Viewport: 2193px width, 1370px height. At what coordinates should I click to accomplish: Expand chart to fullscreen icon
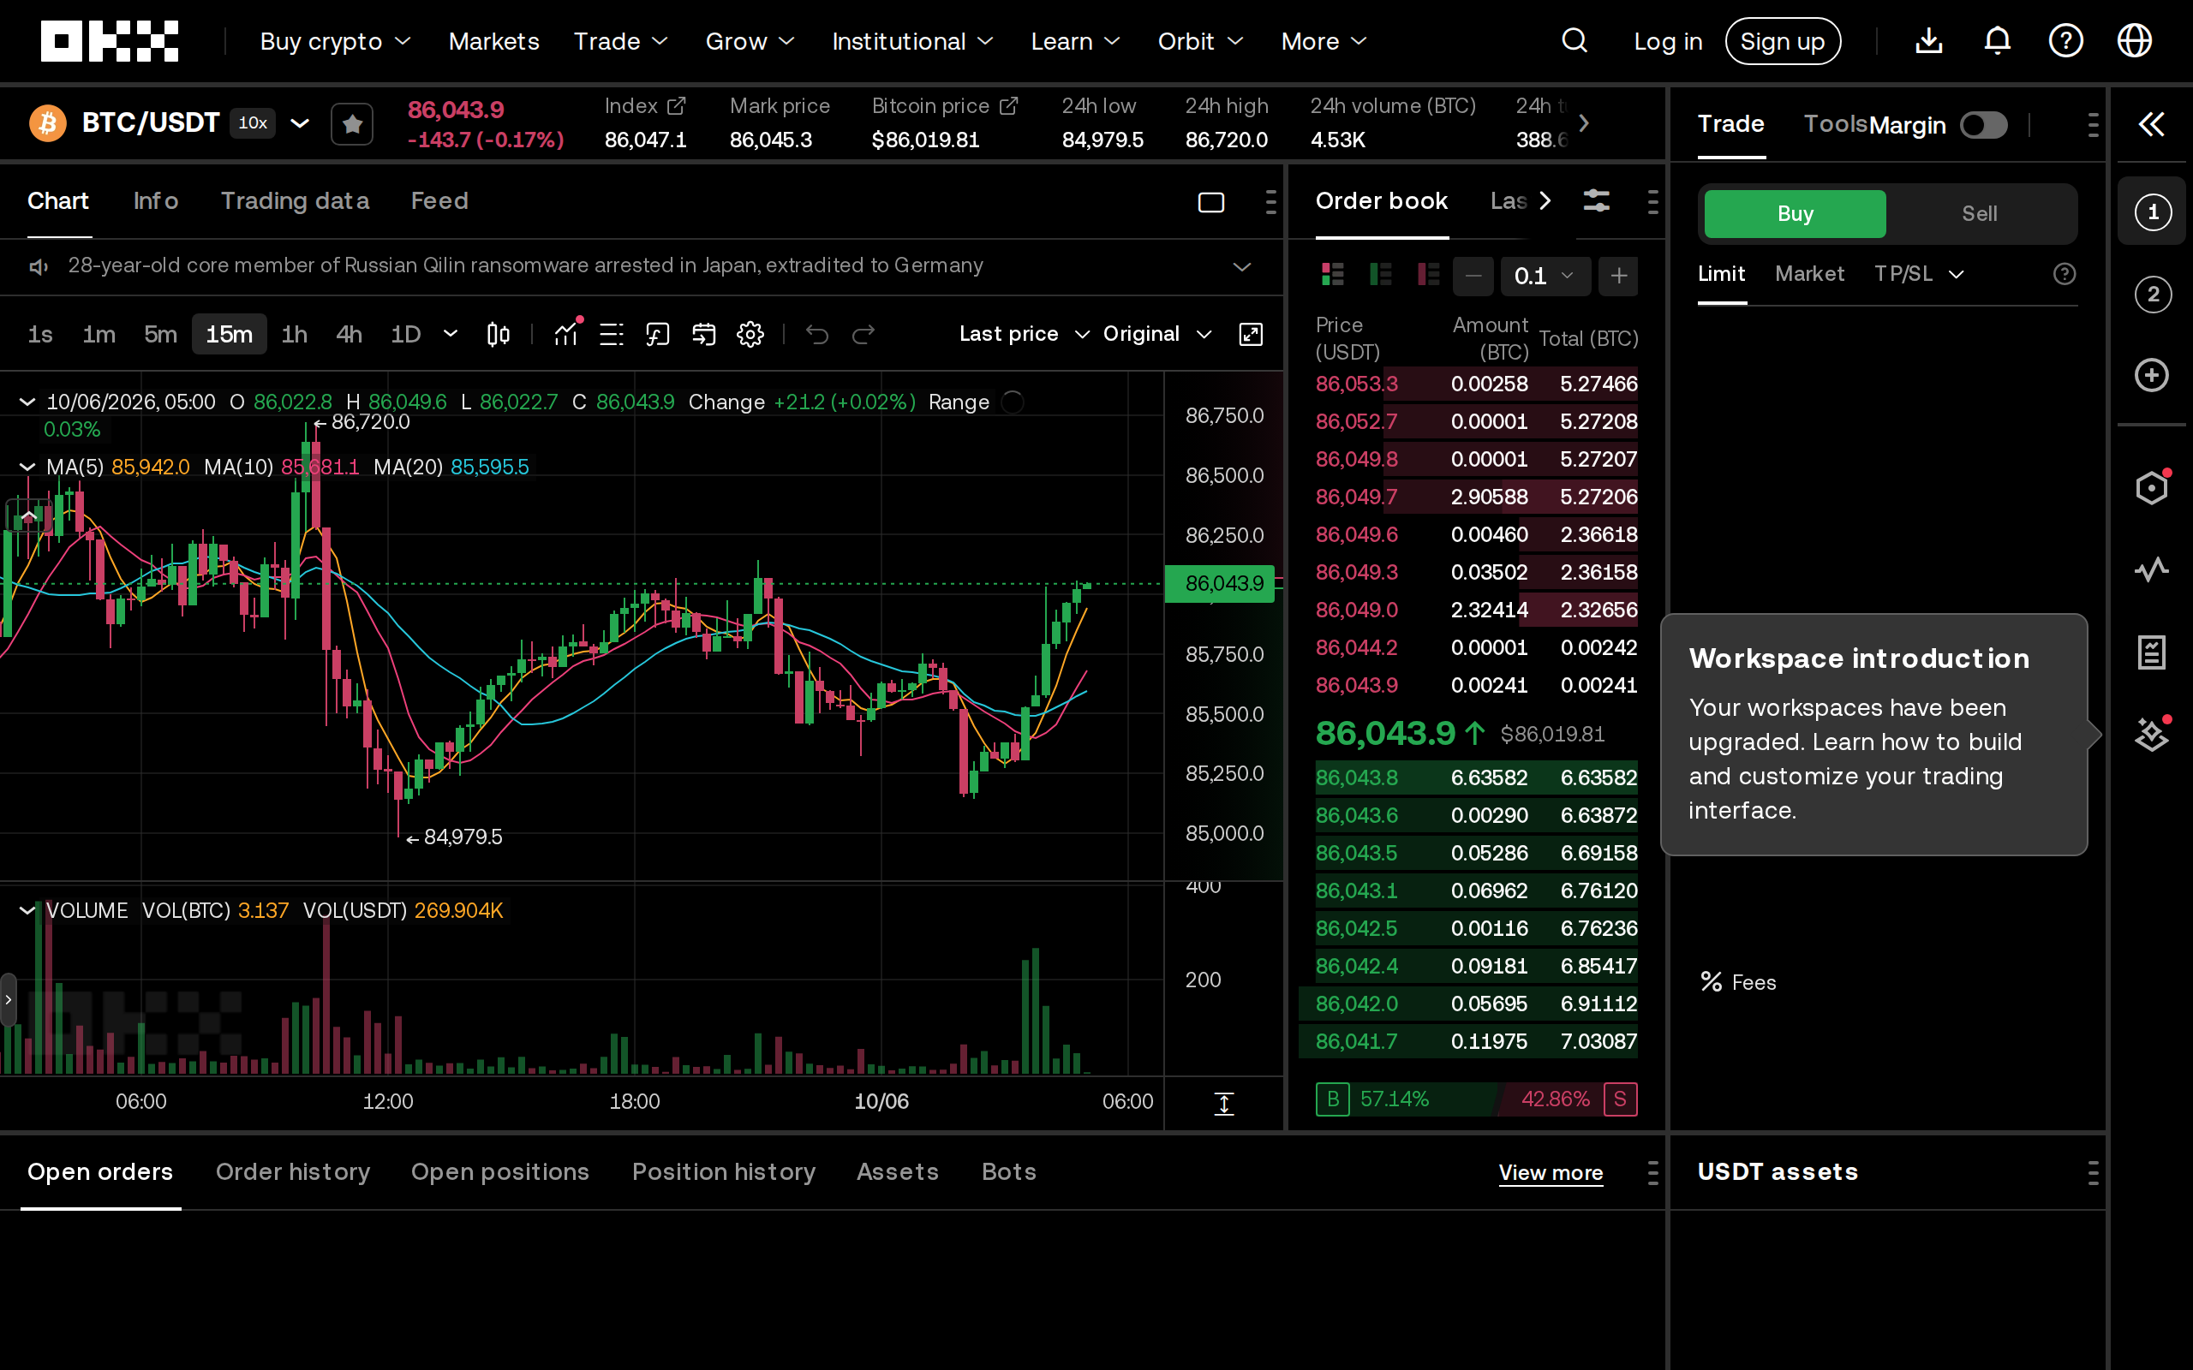pyautogui.click(x=1251, y=334)
